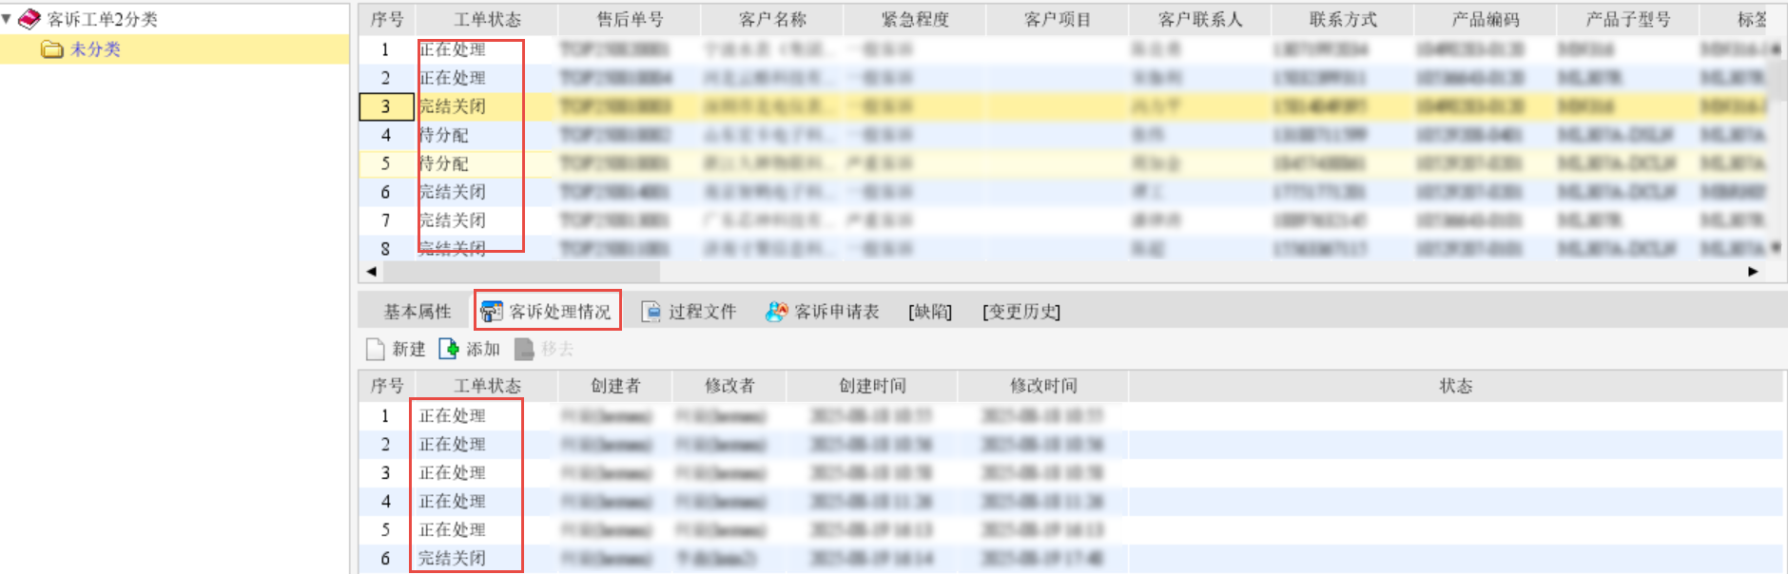Click the greyed 移去 toolbar button
Image resolution: width=1788 pixels, height=574 pixels.
(545, 350)
